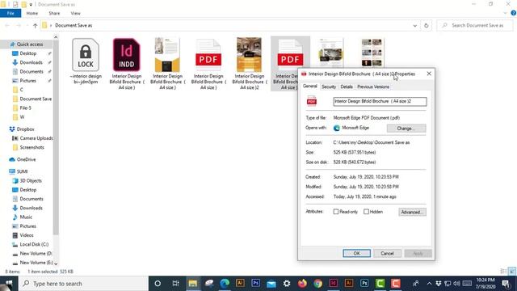Viewport: 517px width, 291px height.
Task: Open the quick access toolbar dropdown arrow
Action: [x=31, y=4]
